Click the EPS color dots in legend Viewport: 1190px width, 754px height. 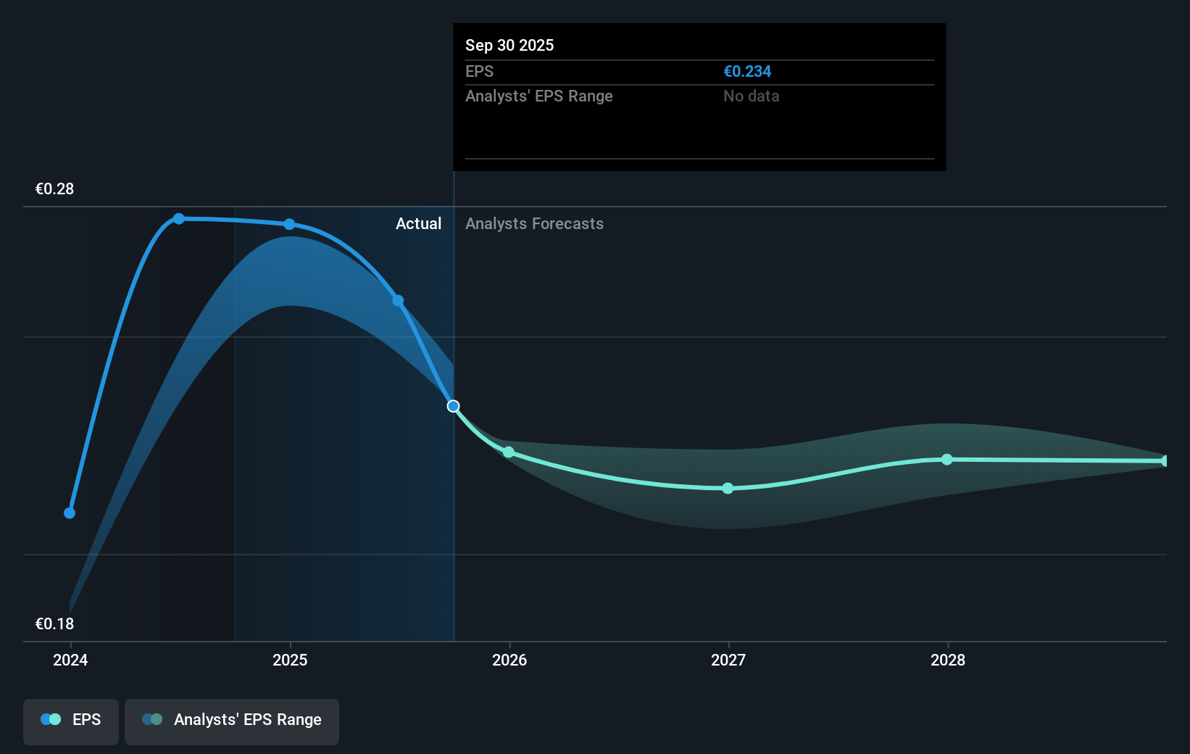51,719
